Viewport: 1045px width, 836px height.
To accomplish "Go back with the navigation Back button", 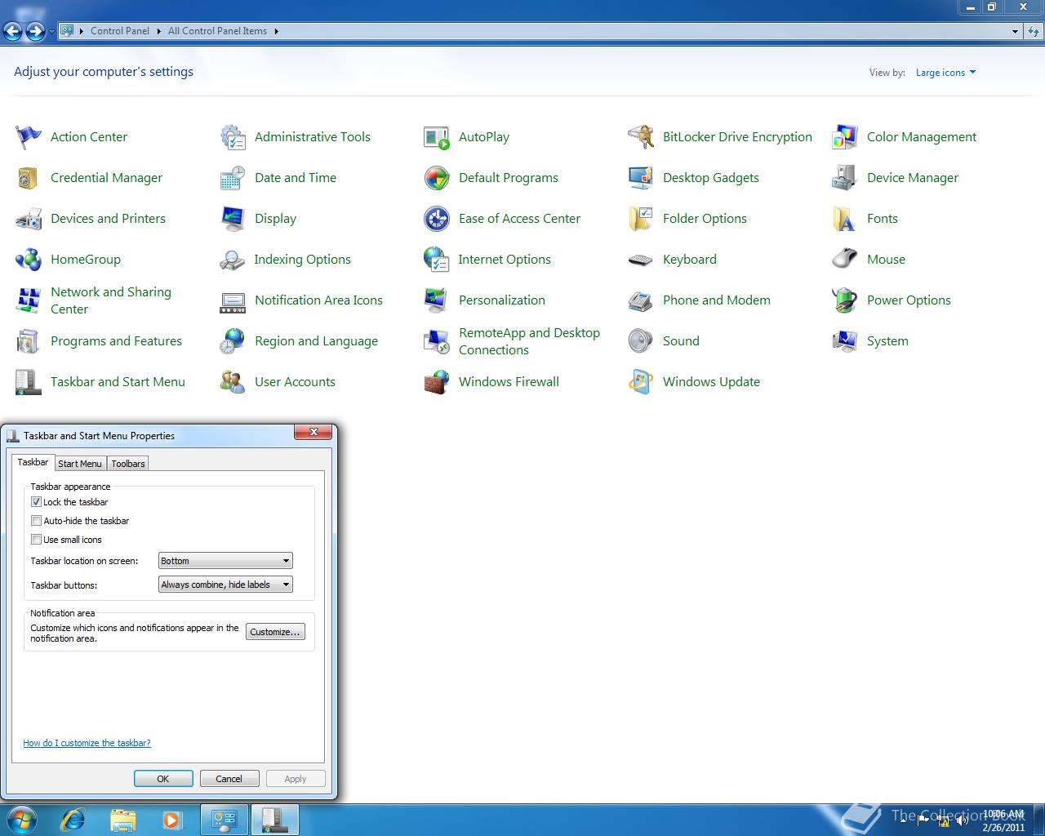I will click(x=12, y=32).
